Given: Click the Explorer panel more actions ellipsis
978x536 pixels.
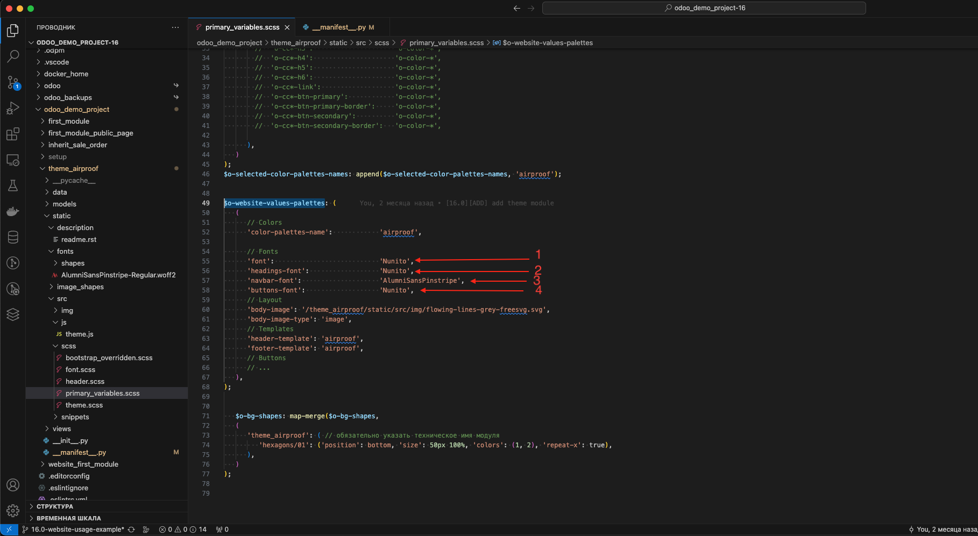Looking at the screenshot, I should click(175, 27).
